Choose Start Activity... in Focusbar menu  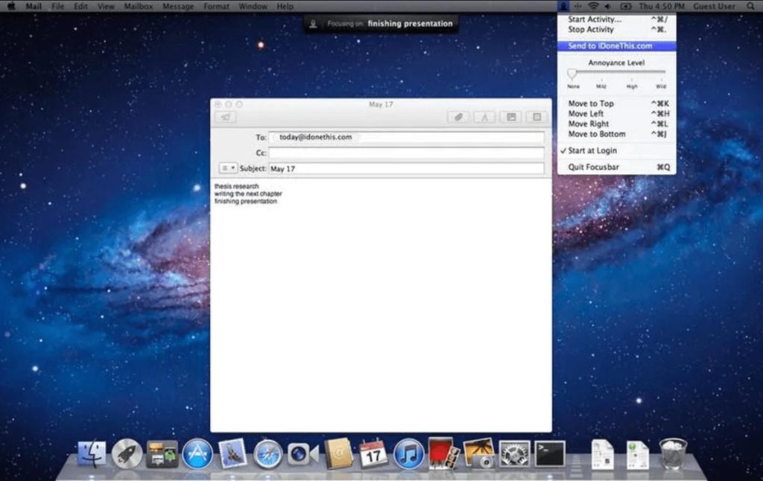tap(616, 19)
